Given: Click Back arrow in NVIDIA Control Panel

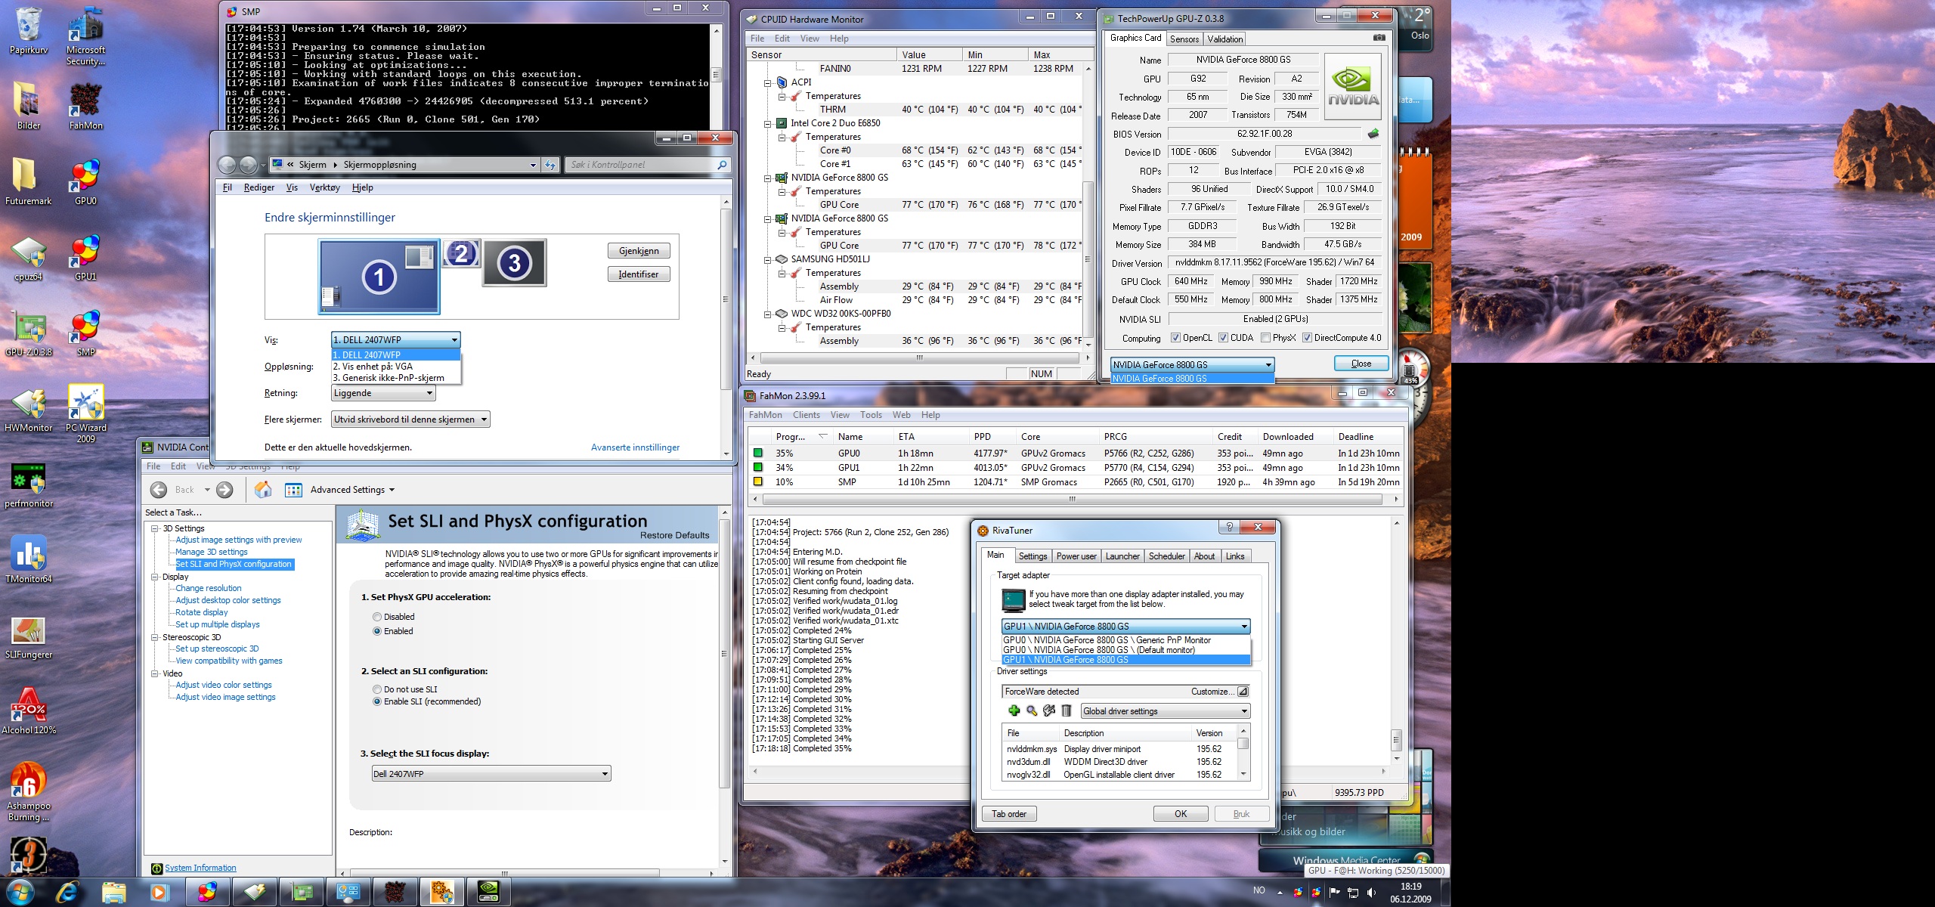Looking at the screenshot, I should pos(159,490).
